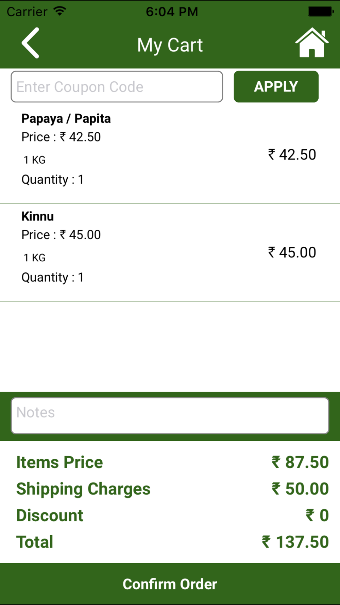Select the Papaya / Papita item name
This screenshot has width=340, height=605.
[x=66, y=119]
